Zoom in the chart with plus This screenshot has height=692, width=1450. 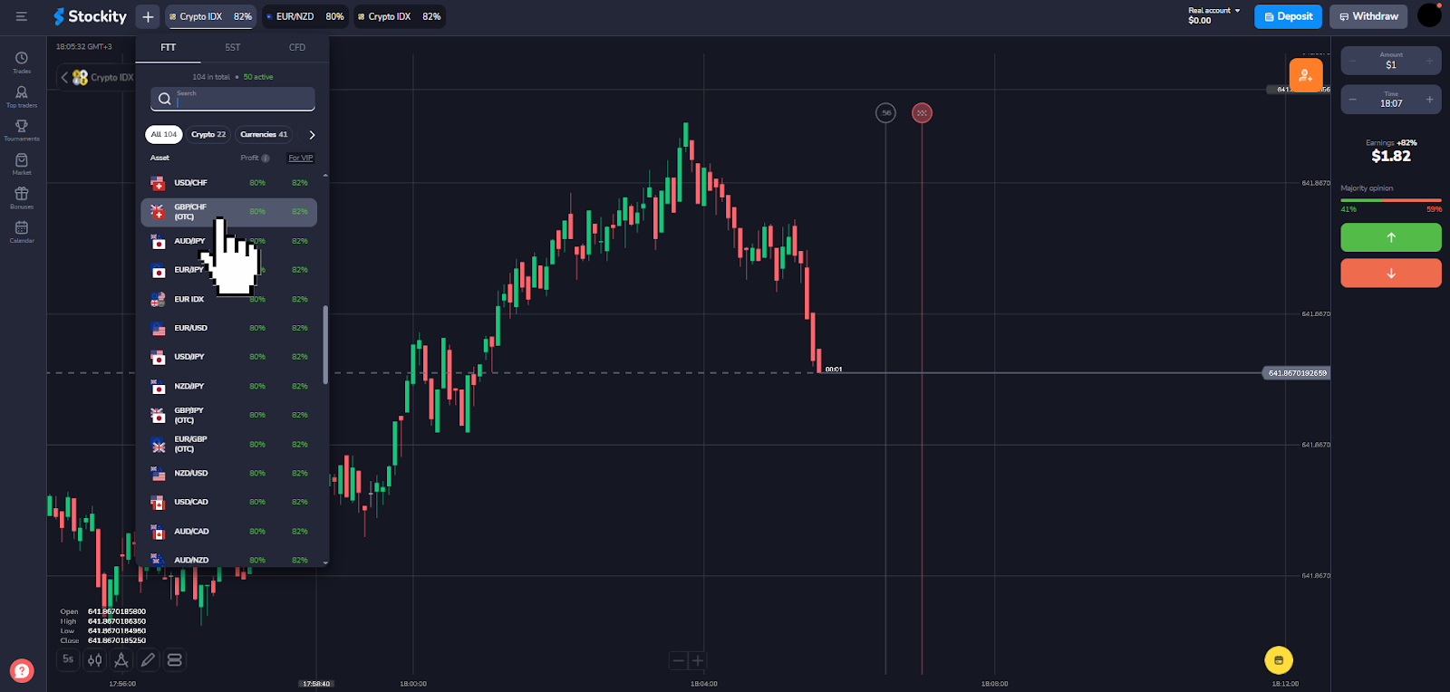pos(698,660)
